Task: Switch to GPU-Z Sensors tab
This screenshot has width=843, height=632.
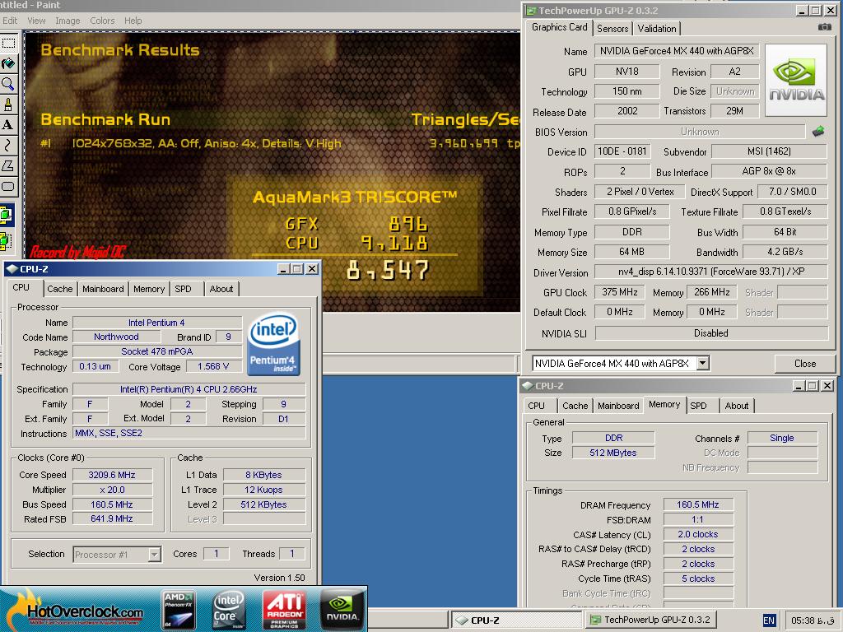Action: click(x=612, y=29)
